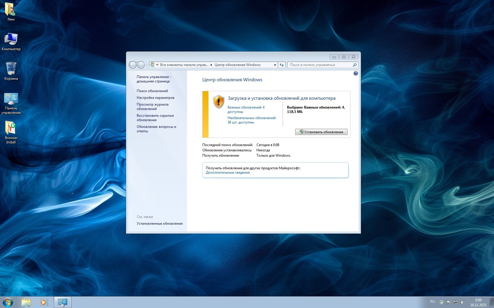
Task: Open Windows Explorer from the taskbar
Action: (x=26, y=302)
